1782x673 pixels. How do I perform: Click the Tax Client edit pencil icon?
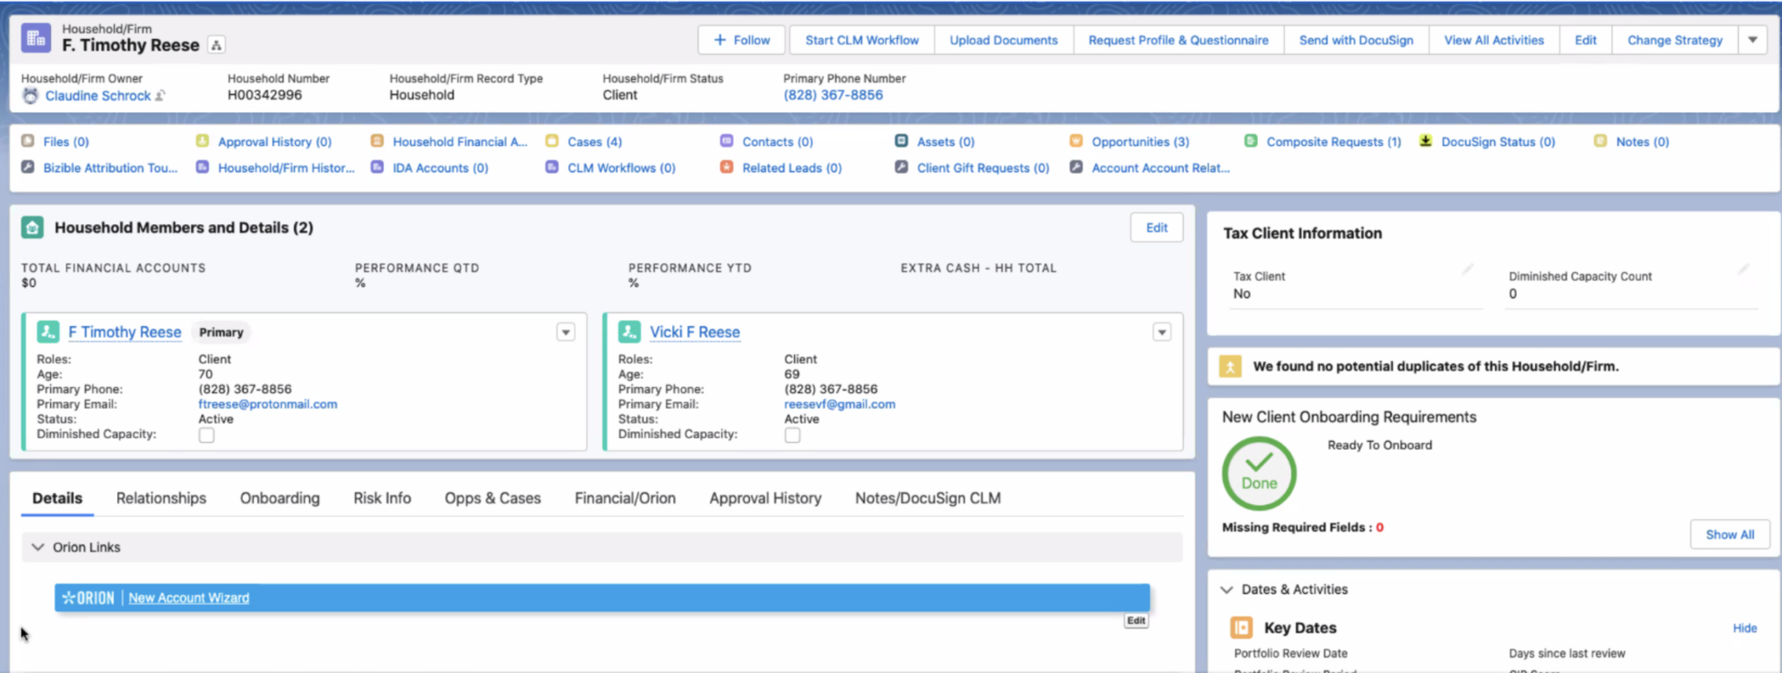(1467, 270)
